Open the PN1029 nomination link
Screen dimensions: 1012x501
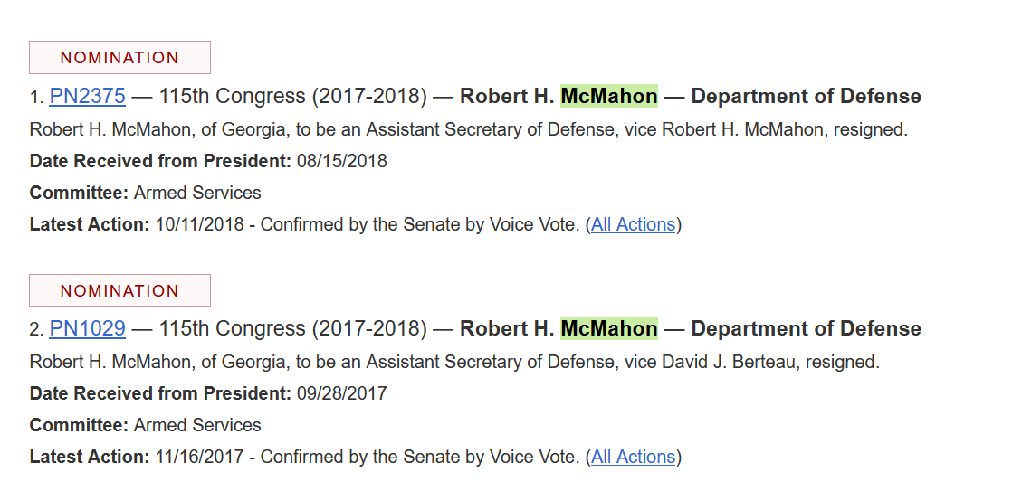87,328
